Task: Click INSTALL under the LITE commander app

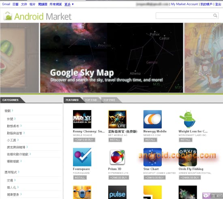Action: pos(115,140)
